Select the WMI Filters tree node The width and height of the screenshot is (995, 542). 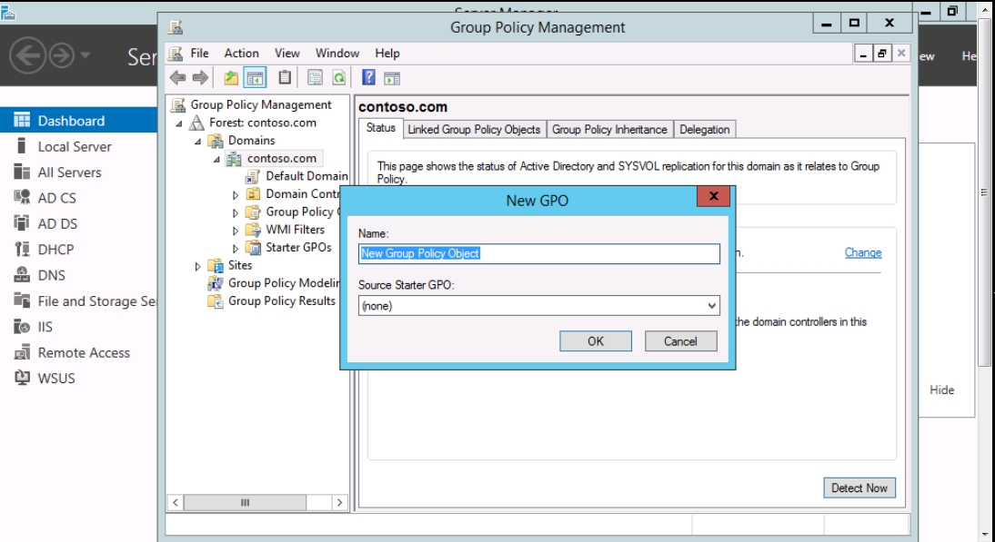point(295,229)
